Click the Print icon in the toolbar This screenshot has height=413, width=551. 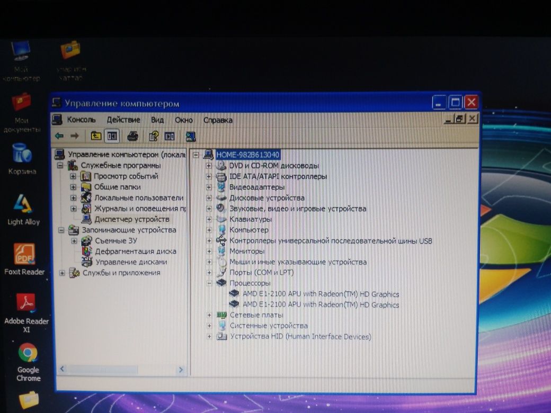(x=133, y=136)
